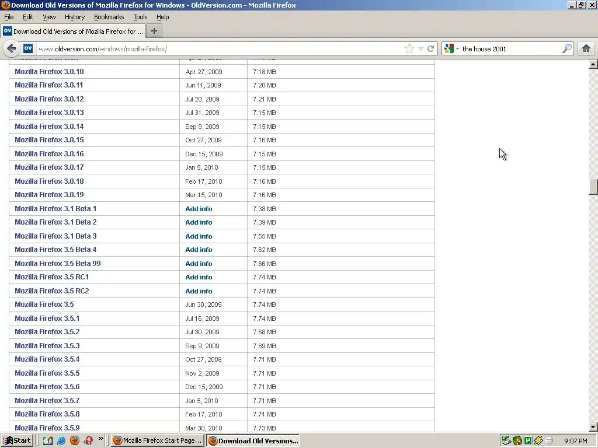Click the search box containing 'the house 2001'
This screenshot has height=448, width=598.
[x=511, y=49]
